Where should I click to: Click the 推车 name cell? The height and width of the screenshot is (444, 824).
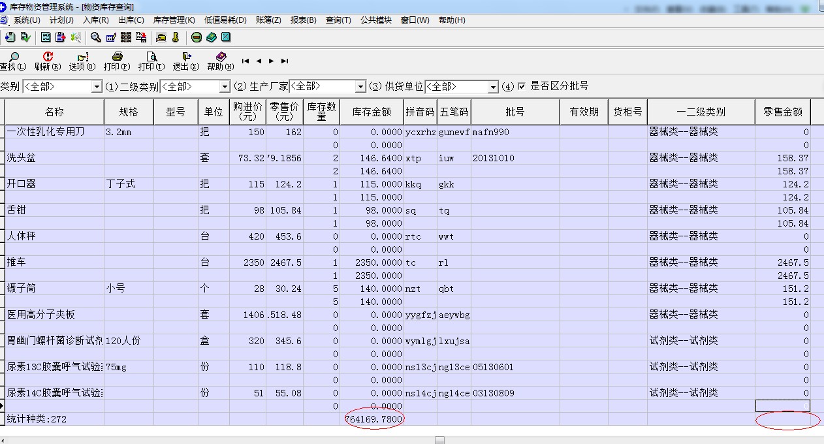pos(54,262)
